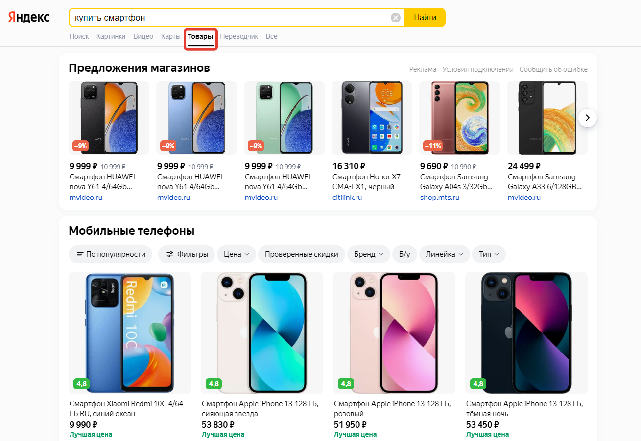Click the search query input field
This screenshot has height=441, width=641.
230,18
